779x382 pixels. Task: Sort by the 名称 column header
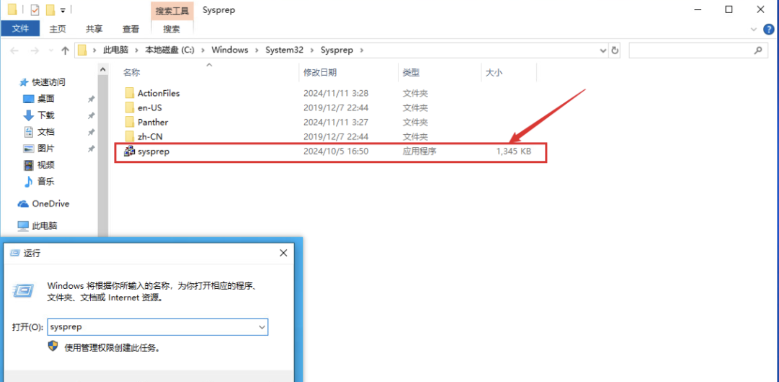(132, 73)
